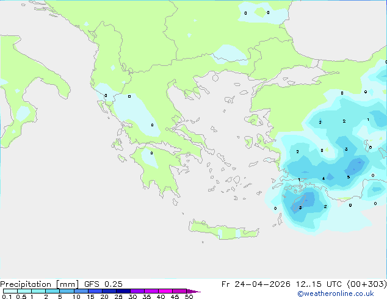
Task: Click the "0.5" legend label
Action: pyautogui.click(x=21, y=297)
